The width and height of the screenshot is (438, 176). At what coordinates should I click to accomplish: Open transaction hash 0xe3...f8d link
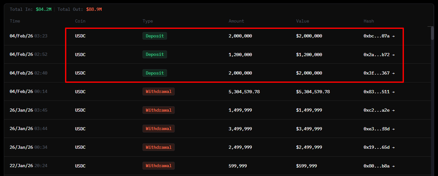click(x=379, y=129)
